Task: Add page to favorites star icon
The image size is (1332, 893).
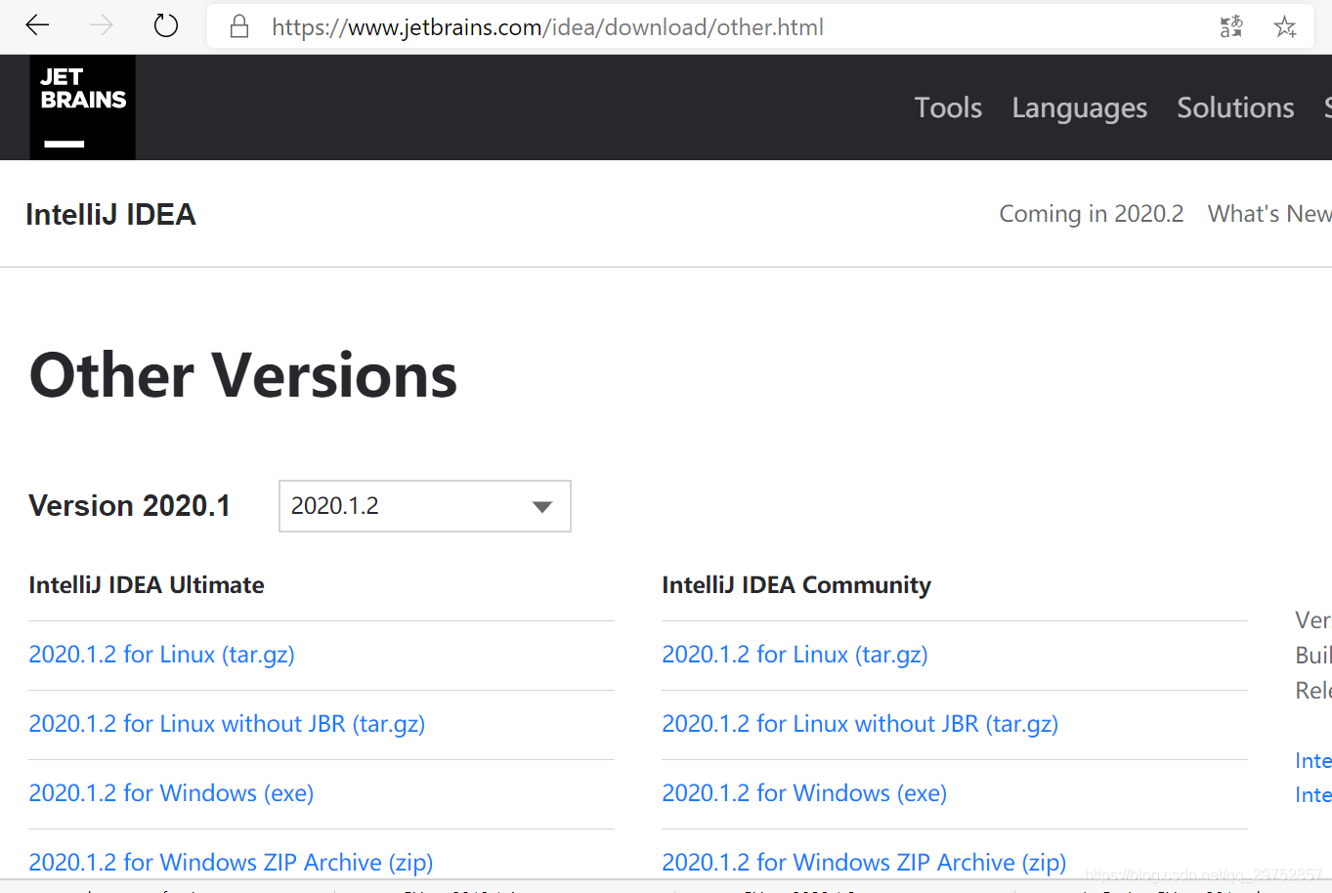Action: click(1285, 26)
